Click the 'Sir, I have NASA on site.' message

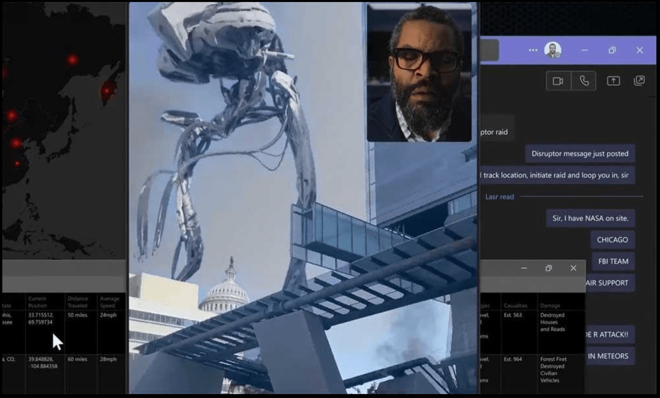click(590, 218)
